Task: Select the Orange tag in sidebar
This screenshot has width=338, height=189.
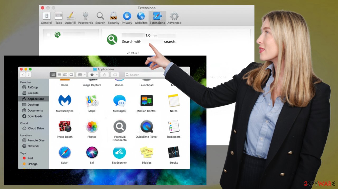Action: coord(32,164)
